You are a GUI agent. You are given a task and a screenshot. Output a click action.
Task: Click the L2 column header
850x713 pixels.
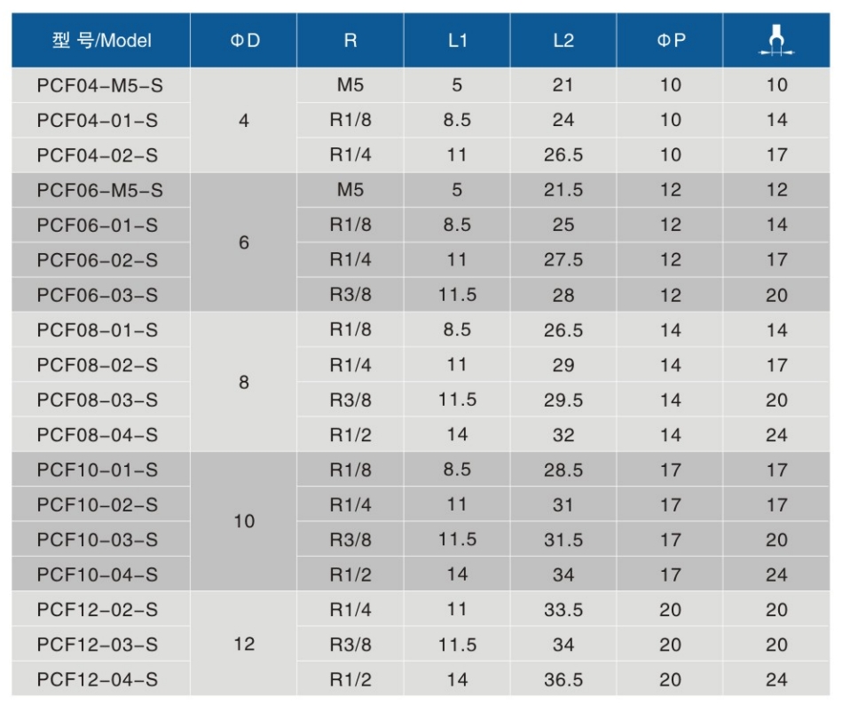(x=563, y=41)
